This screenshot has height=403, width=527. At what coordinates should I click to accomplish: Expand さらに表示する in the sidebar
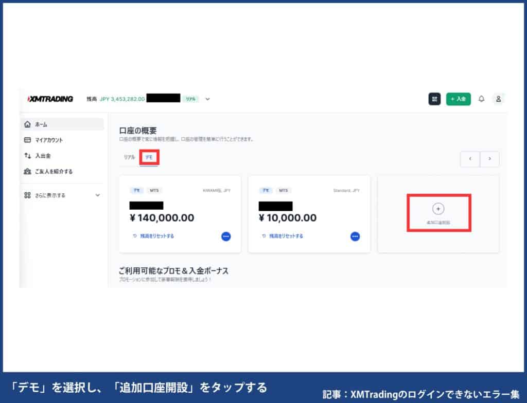[62, 195]
